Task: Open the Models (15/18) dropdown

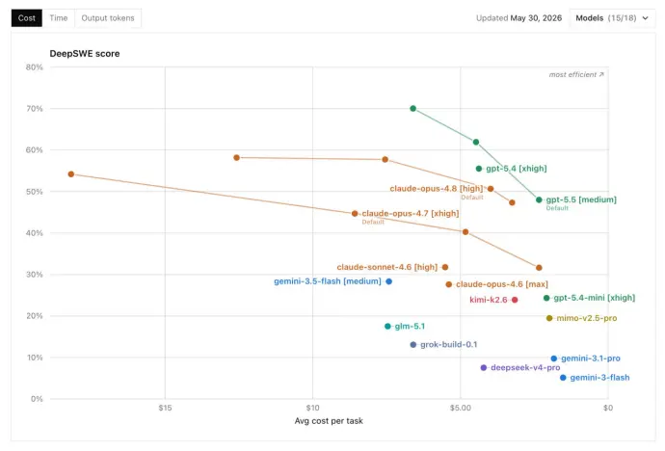Action: coord(612,18)
